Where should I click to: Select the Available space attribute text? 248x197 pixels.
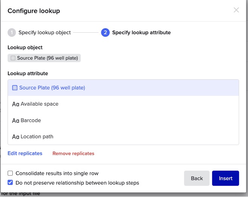[x=40, y=104]
